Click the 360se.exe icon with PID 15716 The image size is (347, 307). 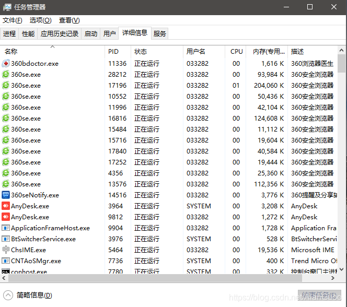(6, 140)
